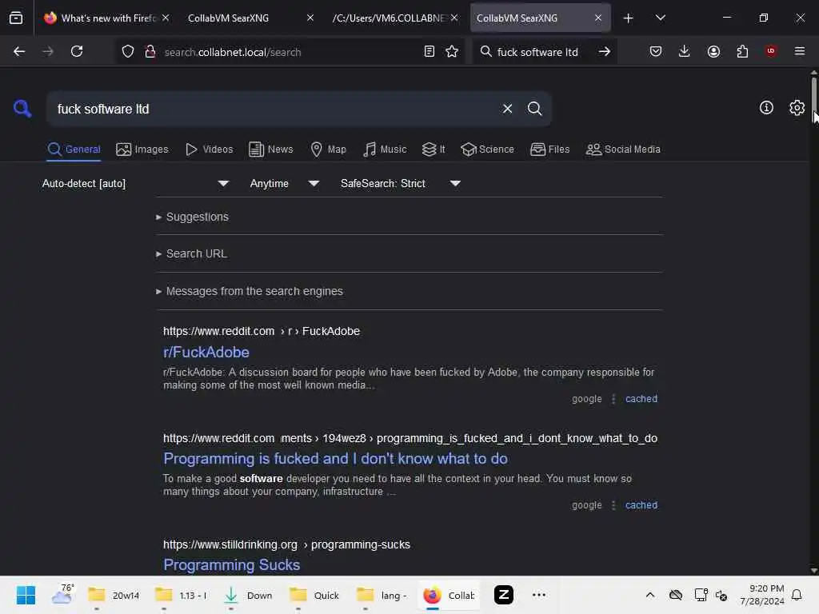Viewport: 819px width, 614px height.
Task: Expand Messages from the search engines
Action: 250,291
